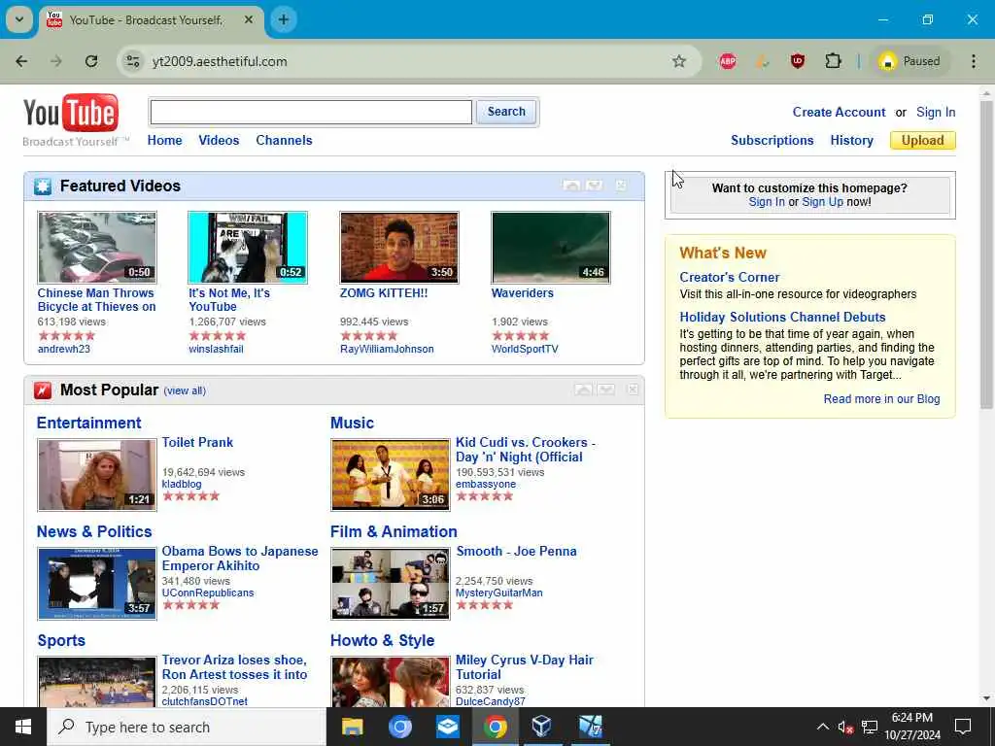Screen dimensions: 995x746
Task: Open the Waveriders video thumbnail
Action: tap(551, 248)
